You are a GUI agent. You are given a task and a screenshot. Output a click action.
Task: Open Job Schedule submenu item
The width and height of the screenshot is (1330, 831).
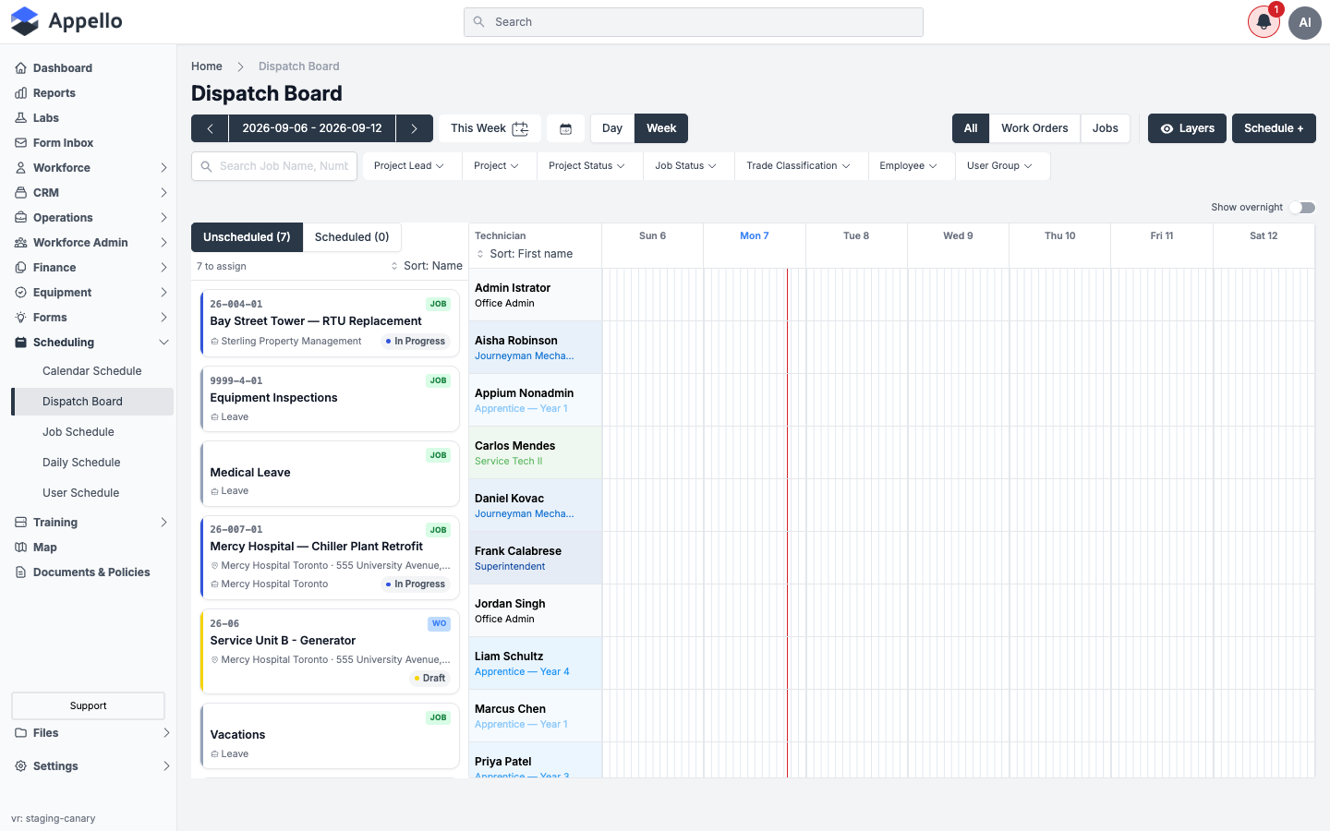tap(92, 432)
